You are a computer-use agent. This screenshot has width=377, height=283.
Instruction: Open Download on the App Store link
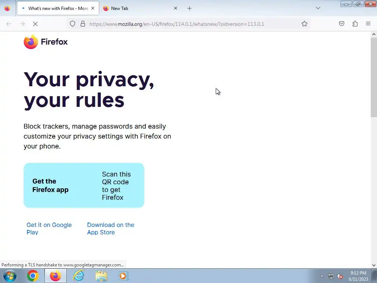[110, 228]
